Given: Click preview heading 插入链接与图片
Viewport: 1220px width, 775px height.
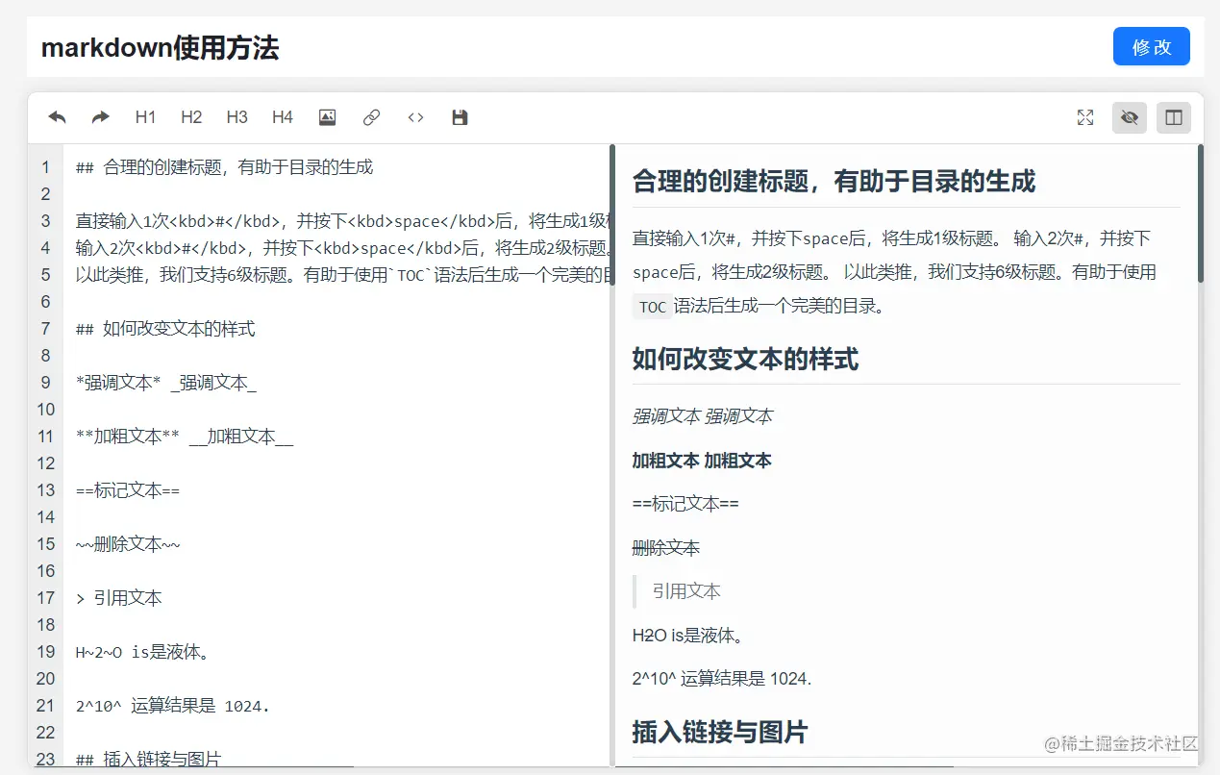Looking at the screenshot, I should click(x=720, y=732).
